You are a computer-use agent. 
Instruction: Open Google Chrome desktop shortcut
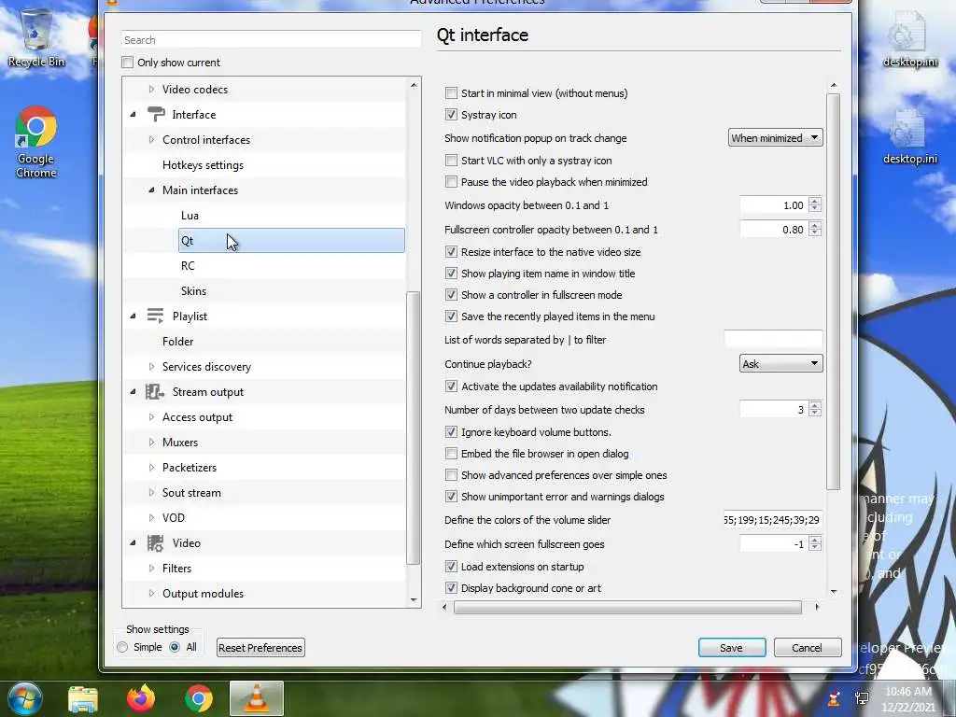coord(36,142)
